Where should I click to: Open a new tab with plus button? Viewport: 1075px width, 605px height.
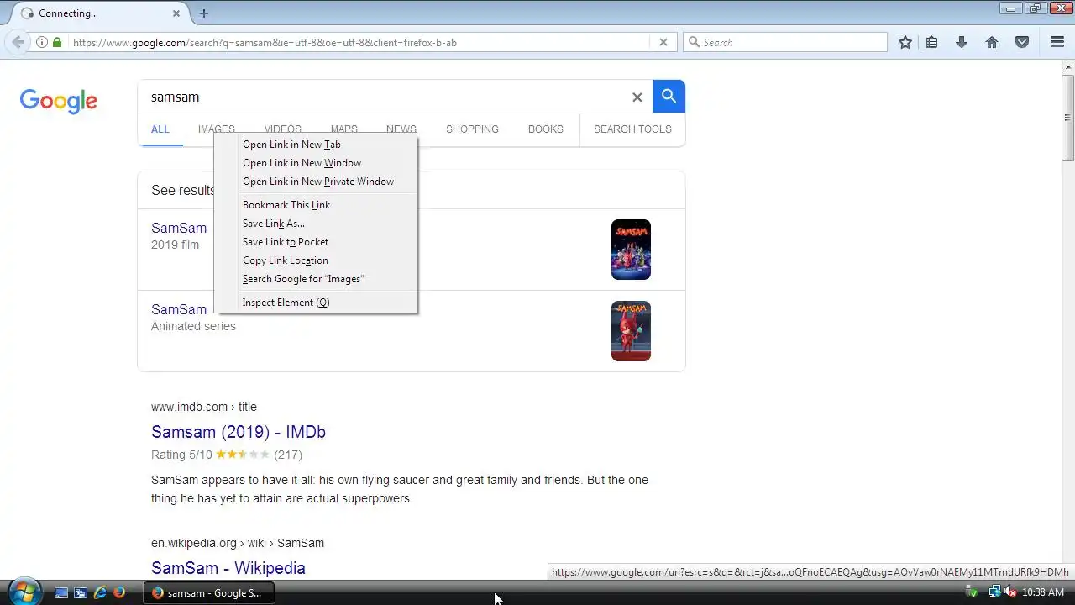tap(203, 13)
